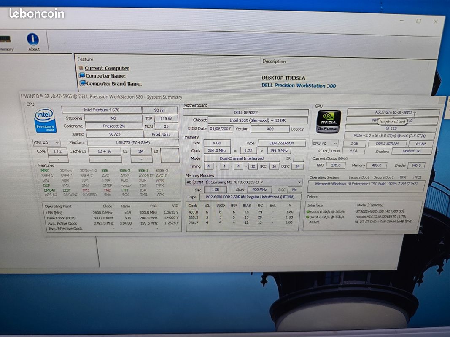Click the Prod. Unit field
The height and width of the screenshot is (337, 450).
click(161, 134)
